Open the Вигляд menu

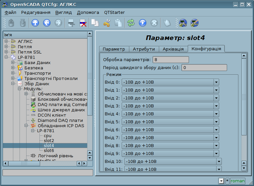coord(63,12)
